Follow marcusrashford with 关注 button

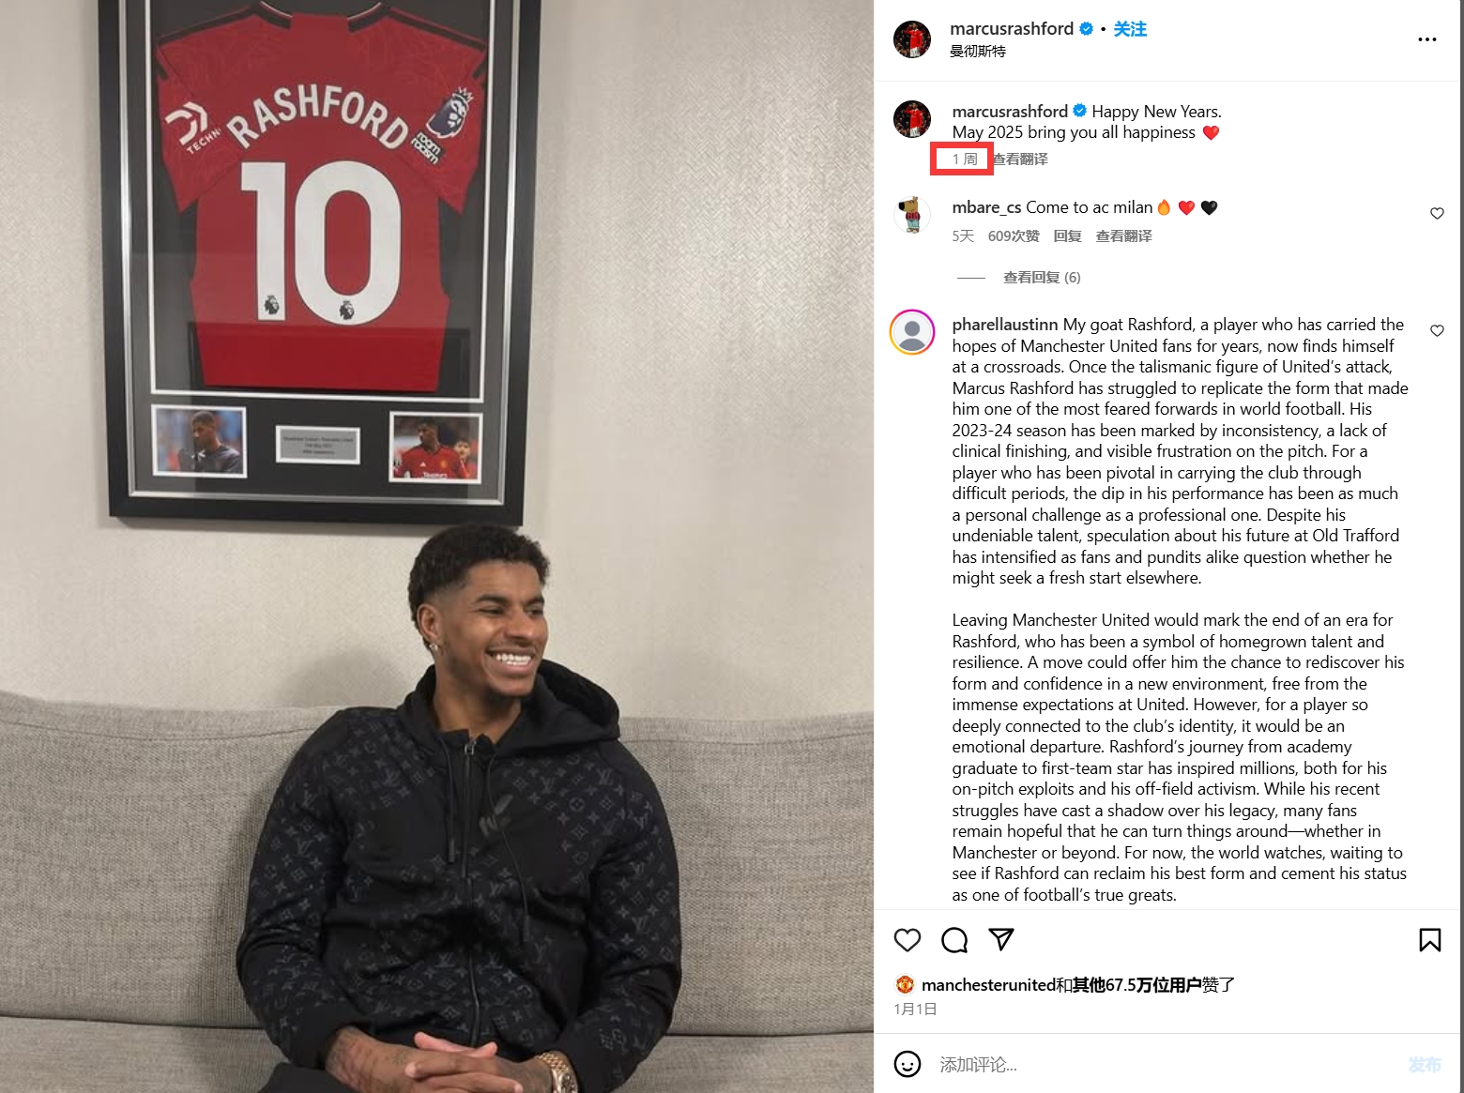1130,29
